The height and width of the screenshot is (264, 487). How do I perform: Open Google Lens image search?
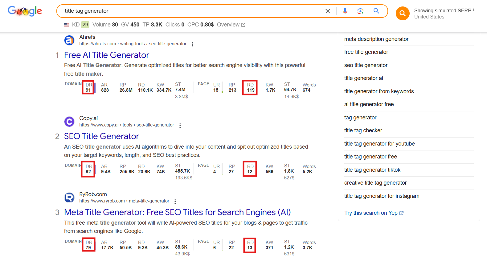pos(360,11)
